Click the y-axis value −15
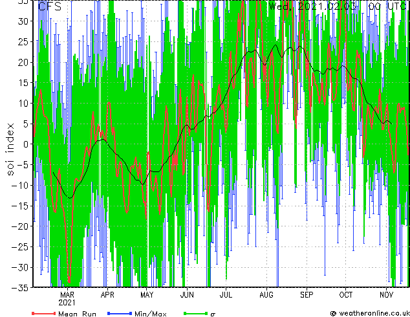This screenshot has width=410, height=317. (x=21, y=206)
